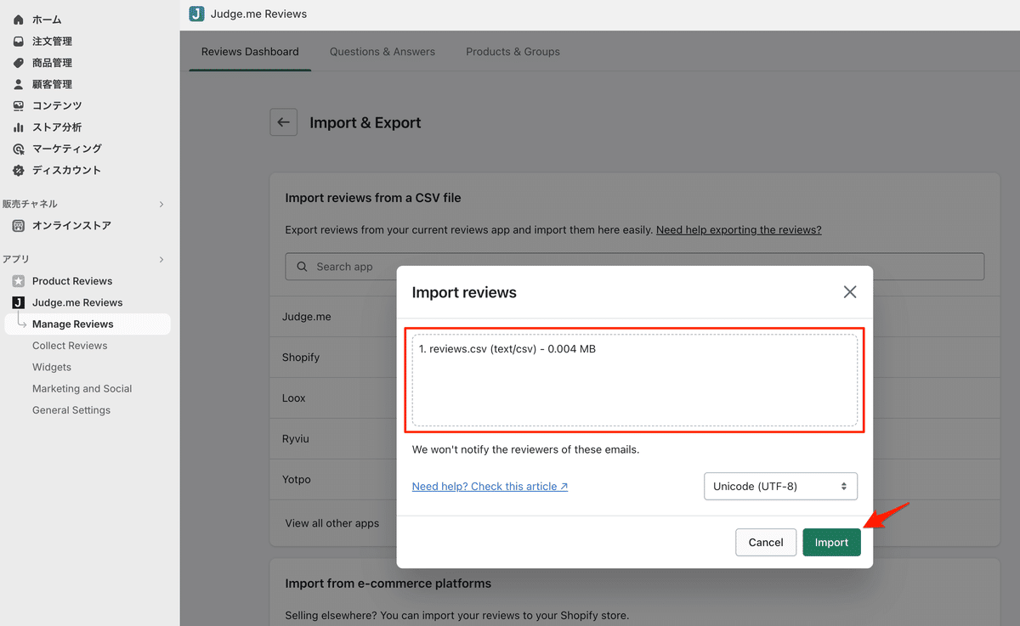Image resolution: width=1020 pixels, height=626 pixels.
Task: Click the Content (コンテンツ) icon
Action: pos(19,105)
